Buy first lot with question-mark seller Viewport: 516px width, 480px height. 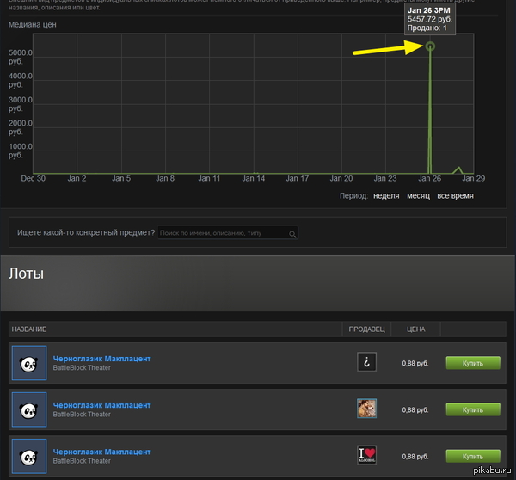pos(473,363)
